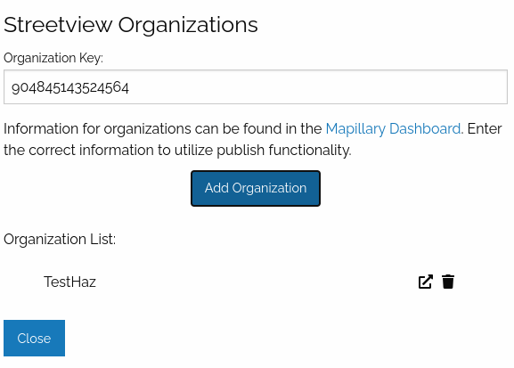Click the TestHaz organization name
The height and width of the screenshot is (368, 514).
(x=69, y=282)
